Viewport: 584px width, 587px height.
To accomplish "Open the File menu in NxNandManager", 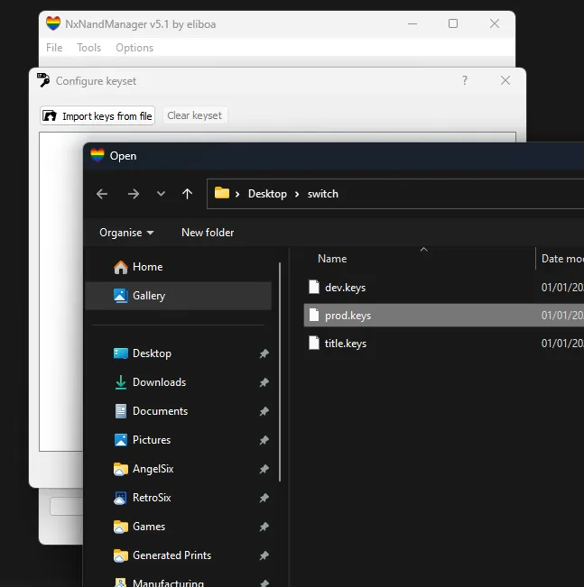I will point(54,48).
